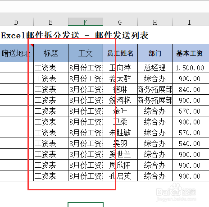
Task: Select salary cell 840.00
Action: coord(190,89)
